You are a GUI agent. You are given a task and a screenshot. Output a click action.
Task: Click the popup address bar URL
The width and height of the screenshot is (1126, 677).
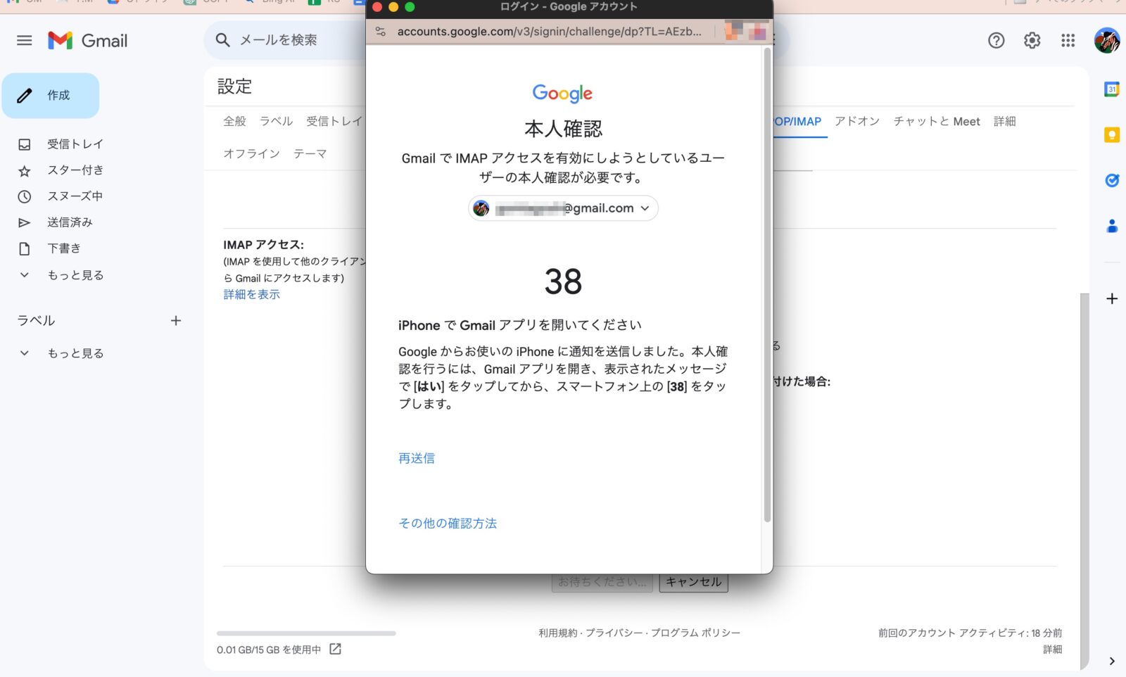tap(549, 32)
